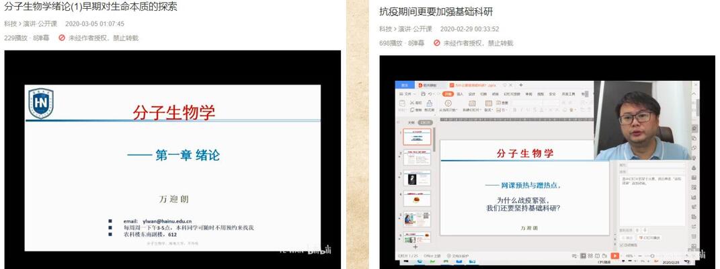Image resolution: width=720 pixels, height=269 pixels.
Task: Click the no-repost icon beside 229播放 row
Action: pos(62,38)
